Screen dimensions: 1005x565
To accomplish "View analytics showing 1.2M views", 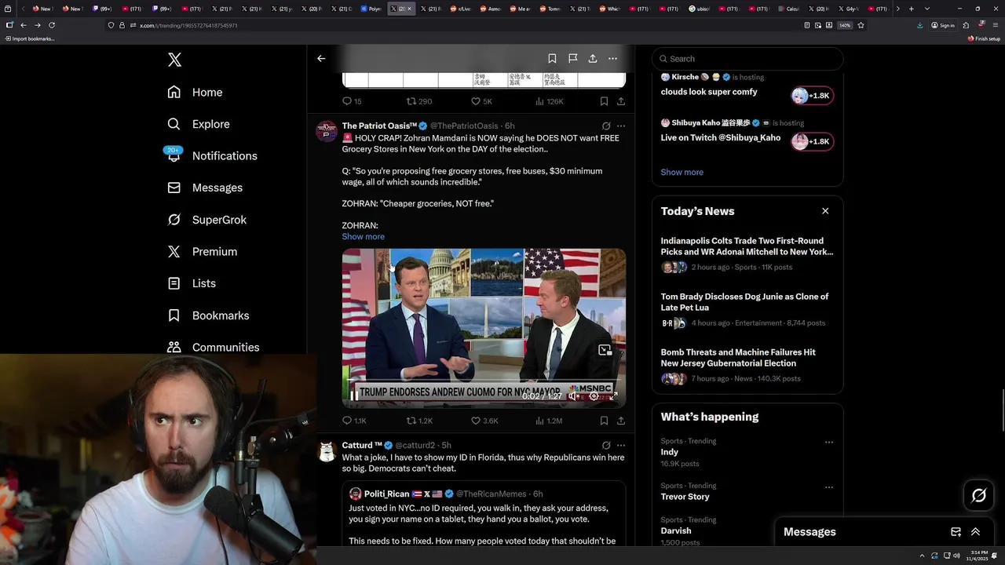I will pos(549,421).
